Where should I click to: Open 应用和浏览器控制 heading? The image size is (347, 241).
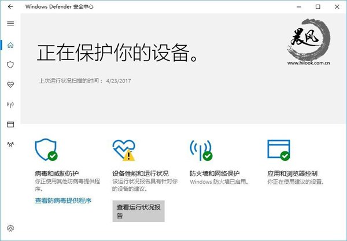pyautogui.click(x=292, y=173)
